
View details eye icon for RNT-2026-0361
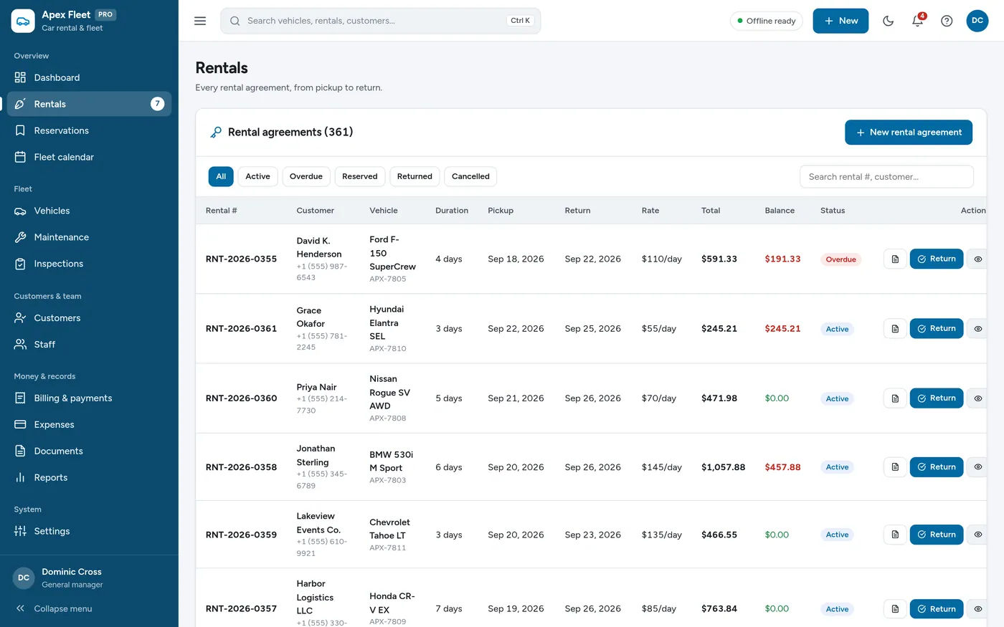click(977, 329)
